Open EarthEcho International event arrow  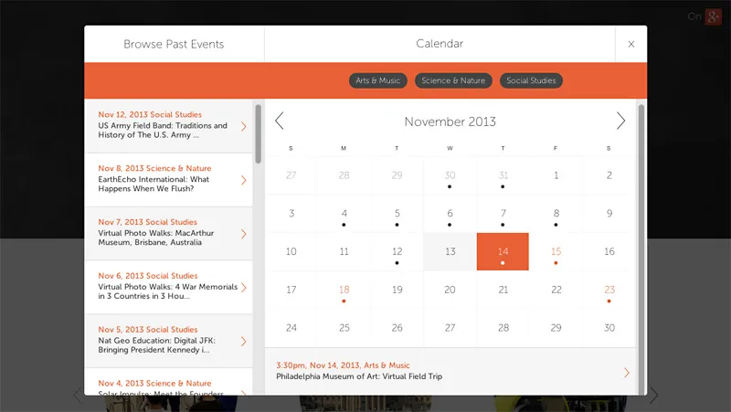click(244, 180)
